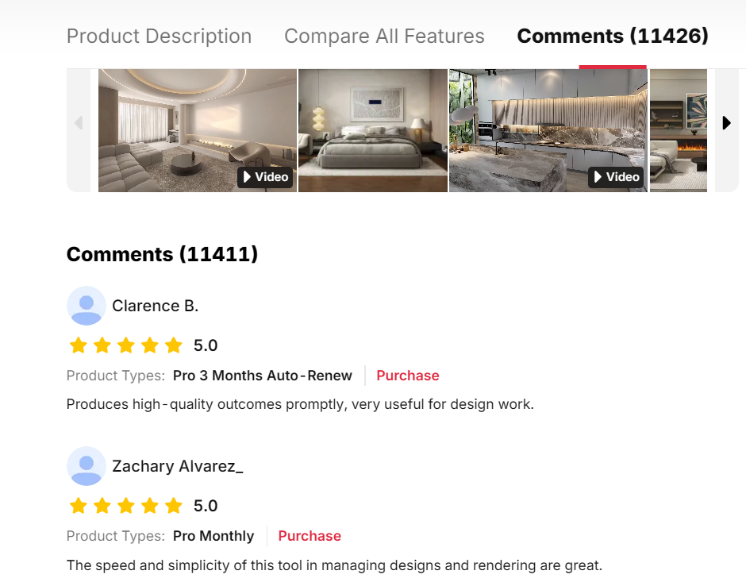Click the Comments (11411) heading
The width and height of the screenshot is (746, 586).
162,254
